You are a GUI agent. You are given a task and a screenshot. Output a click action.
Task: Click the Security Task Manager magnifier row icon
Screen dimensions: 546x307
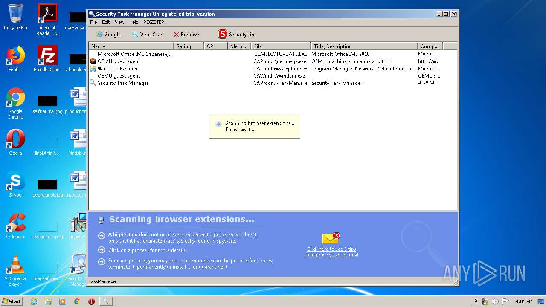(93, 83)
